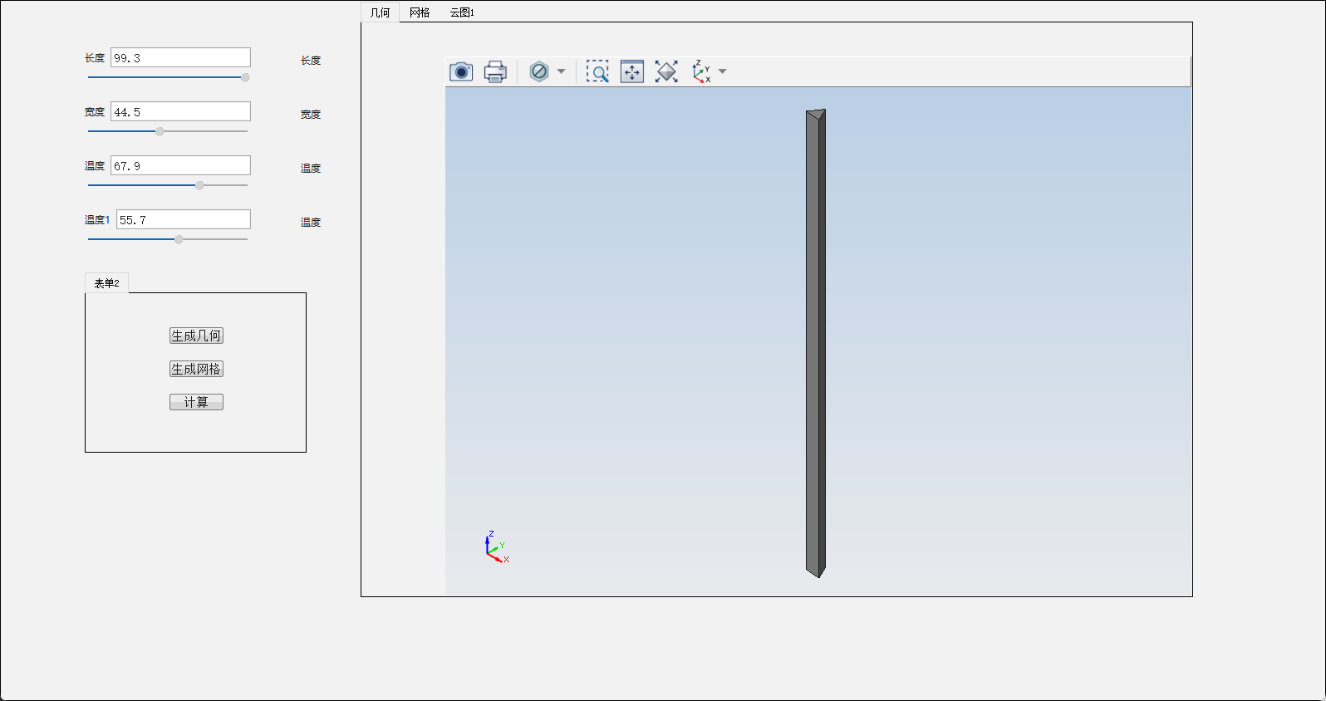
Task: Click the 长度 slider handle
Action: [245, 77]
